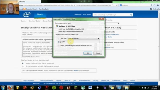Image resolution: width=160 pixels, height=90 pixels.
Task: Open Terms of Use footer link
Action: 105,80
